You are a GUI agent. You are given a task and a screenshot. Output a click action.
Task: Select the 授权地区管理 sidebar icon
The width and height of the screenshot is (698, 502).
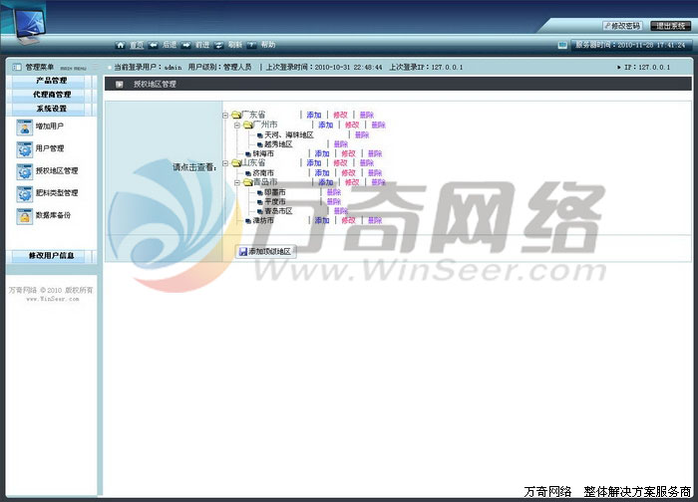pos(25,171)
